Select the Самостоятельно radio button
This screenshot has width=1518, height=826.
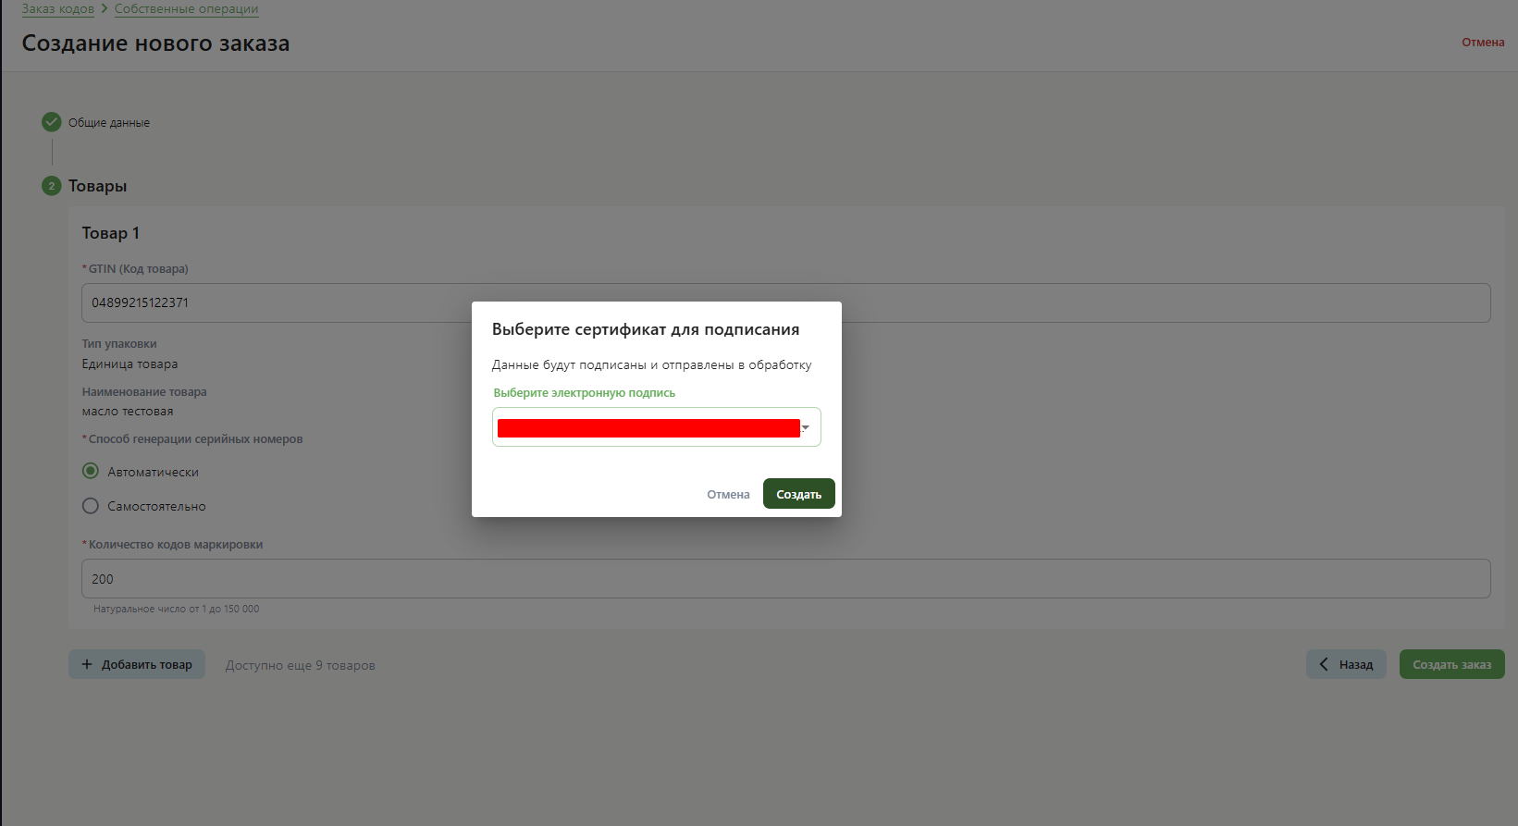(x=91, y=506)
